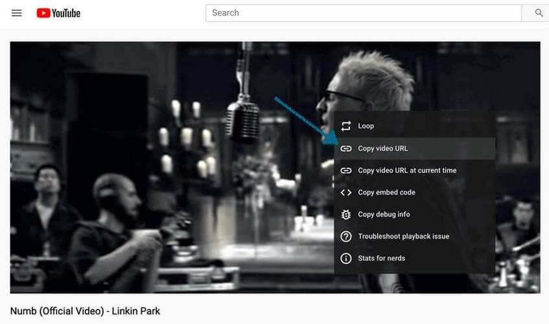Click the YouTube logo
Screen dimensions: 549x324
pyautogui.click(x=58, y=14)
